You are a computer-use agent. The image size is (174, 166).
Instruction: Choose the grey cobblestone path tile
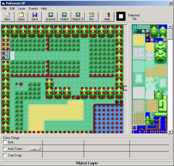click(x=139, y=53)
